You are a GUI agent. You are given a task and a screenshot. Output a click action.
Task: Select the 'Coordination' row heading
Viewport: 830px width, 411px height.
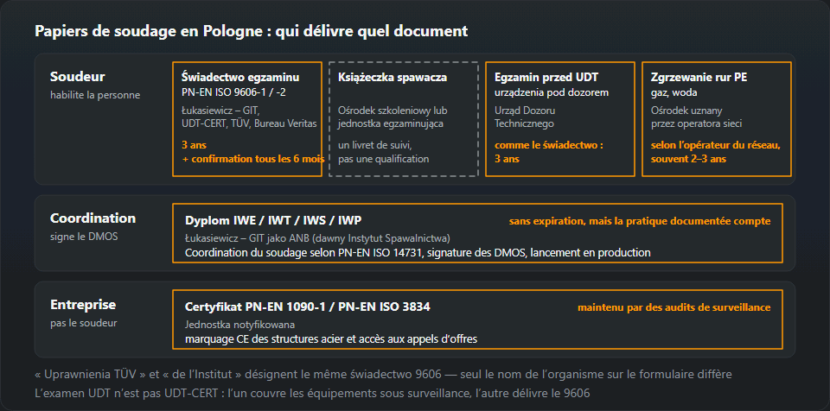click(93, 218)
